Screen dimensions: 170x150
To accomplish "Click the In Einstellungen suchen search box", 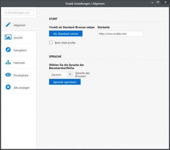I will [19, 12].
